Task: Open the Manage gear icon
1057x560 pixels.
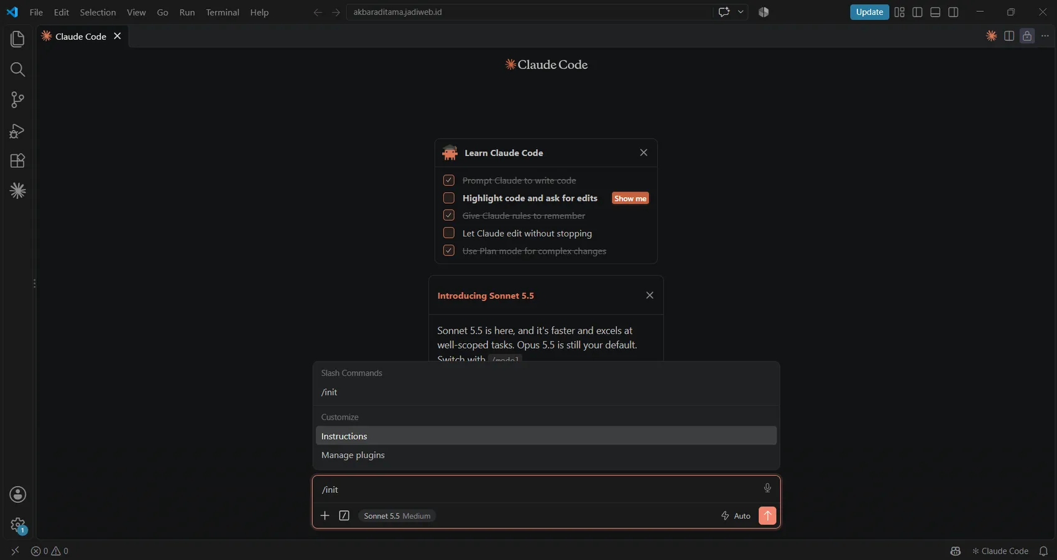Action: 17,525
